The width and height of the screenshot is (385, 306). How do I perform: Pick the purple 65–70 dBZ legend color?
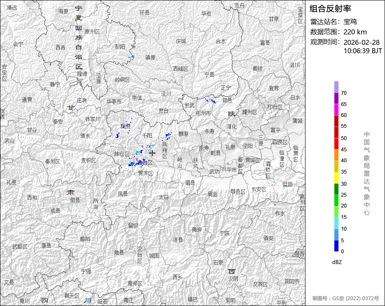point(336,99)
